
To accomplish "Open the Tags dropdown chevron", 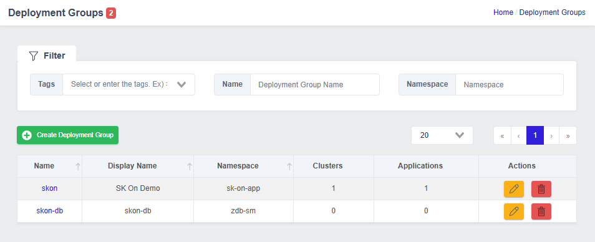I will click(x=181, y=85).
